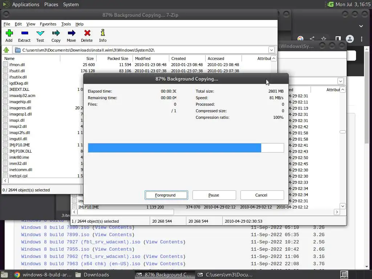Screen dimensions: 372x279
Task: Sort by Created column header
Action: 187,58
